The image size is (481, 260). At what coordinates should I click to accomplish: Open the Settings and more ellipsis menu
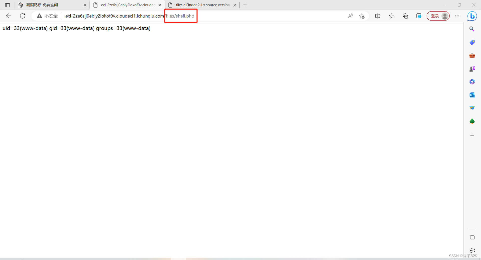(x=457, y=16)
